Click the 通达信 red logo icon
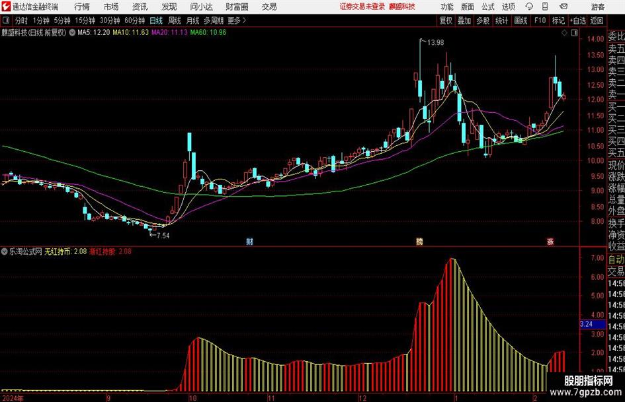Viewport: 625px width, 402px height. pyautogui.click(x=5, y=7)
